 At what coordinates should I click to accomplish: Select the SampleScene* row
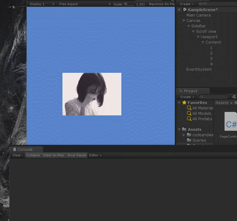[x=207, y=10]
